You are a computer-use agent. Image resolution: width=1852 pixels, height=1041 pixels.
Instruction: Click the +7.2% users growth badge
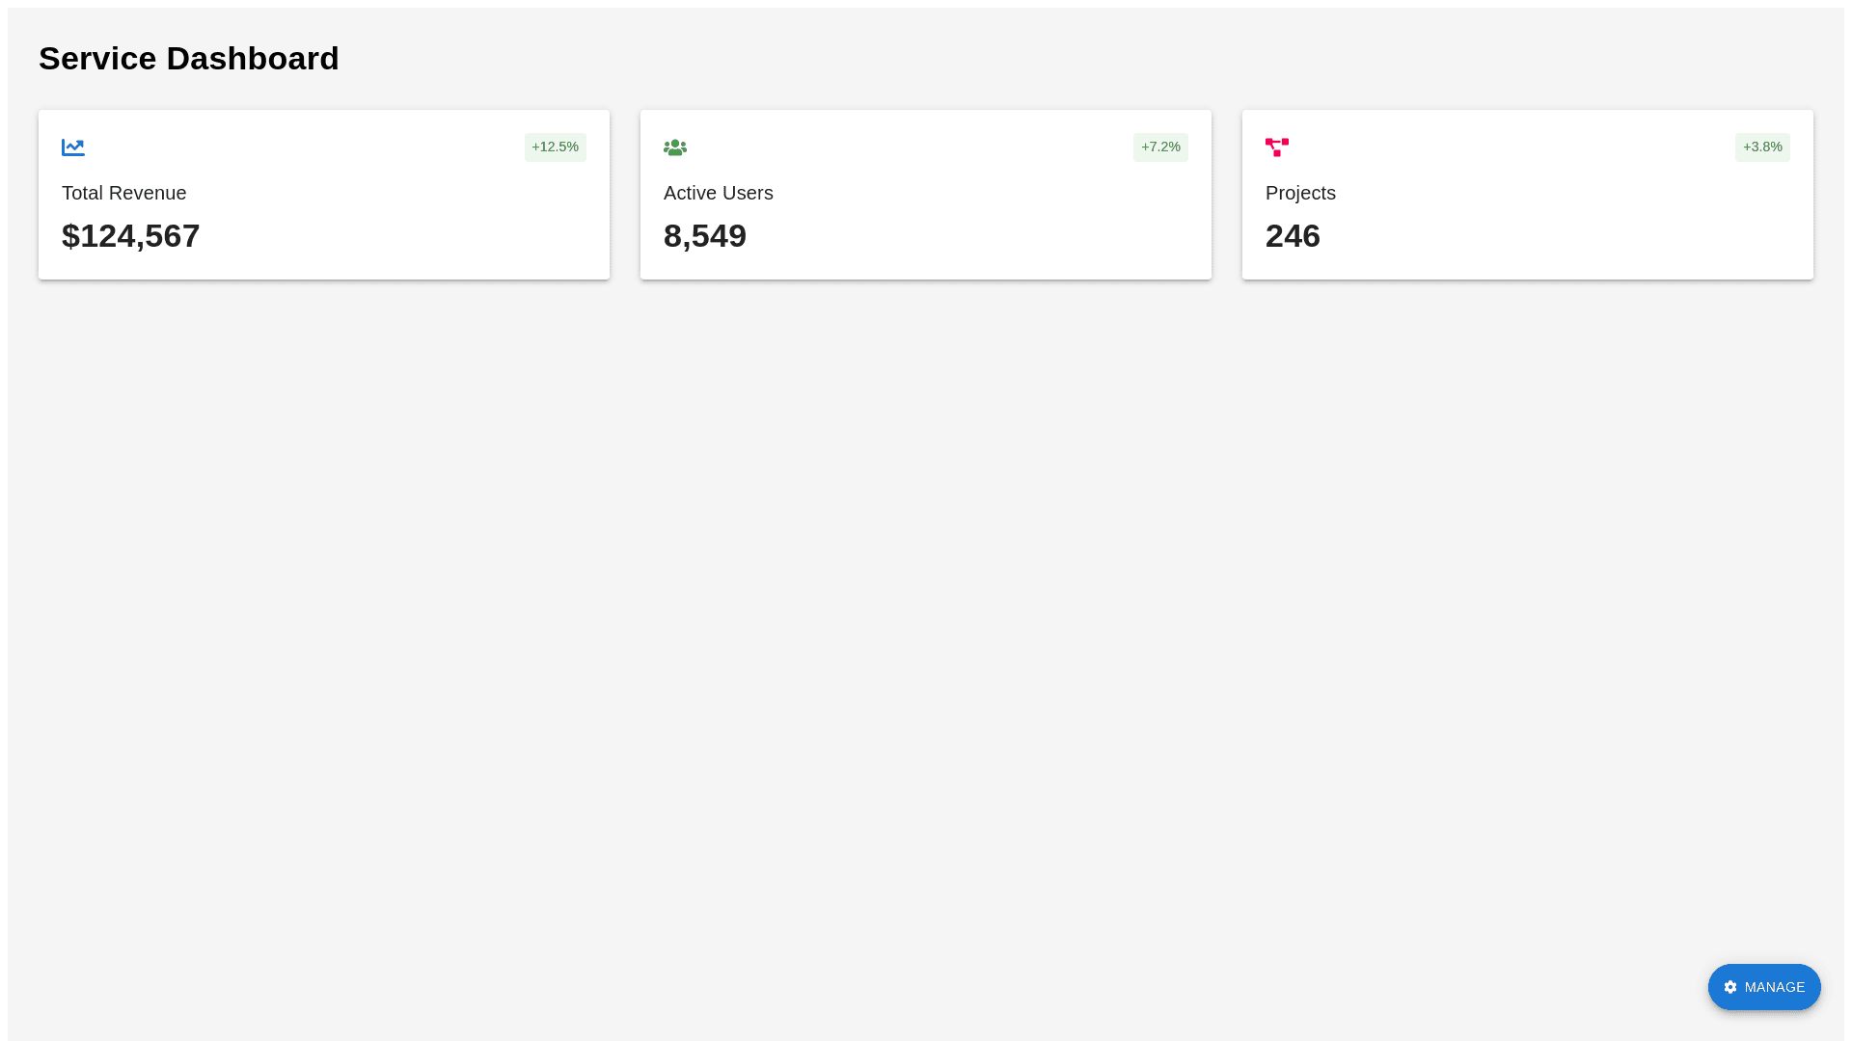click(x=1160, y=147)
